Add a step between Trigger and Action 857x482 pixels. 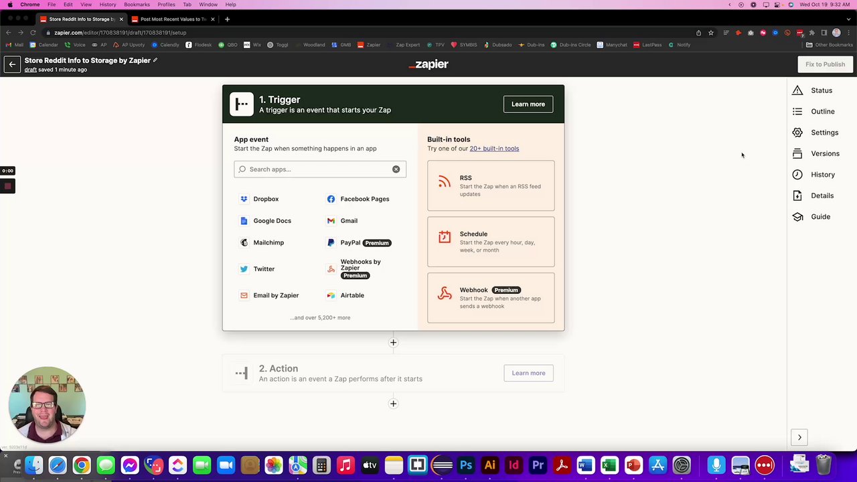click(x=393, y=343)
